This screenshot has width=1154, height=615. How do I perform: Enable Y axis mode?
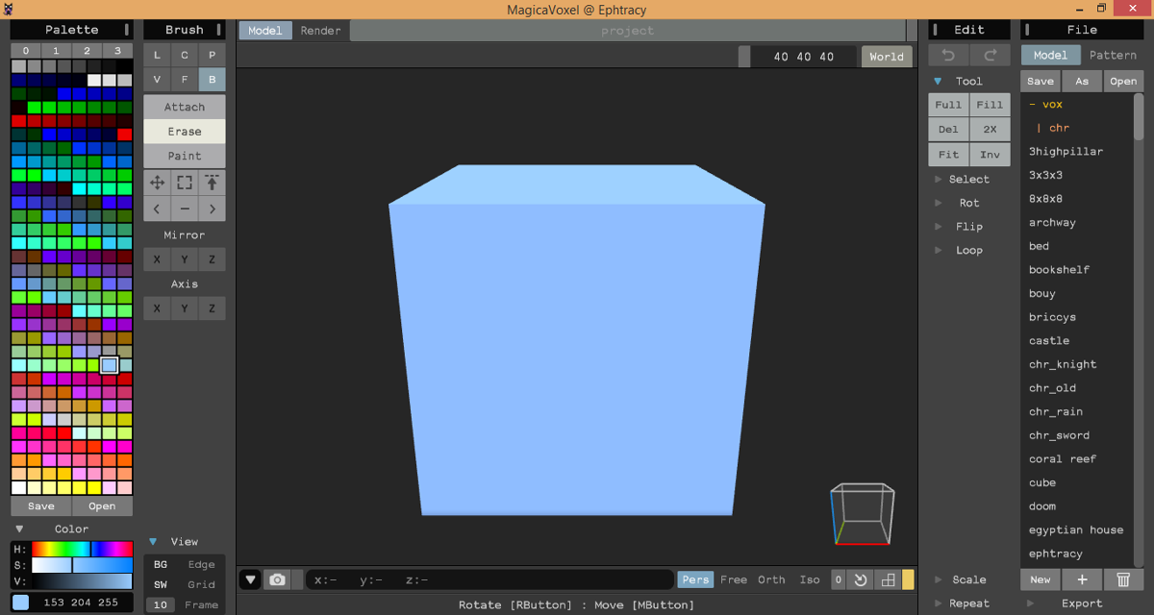(x=184, y=307)
